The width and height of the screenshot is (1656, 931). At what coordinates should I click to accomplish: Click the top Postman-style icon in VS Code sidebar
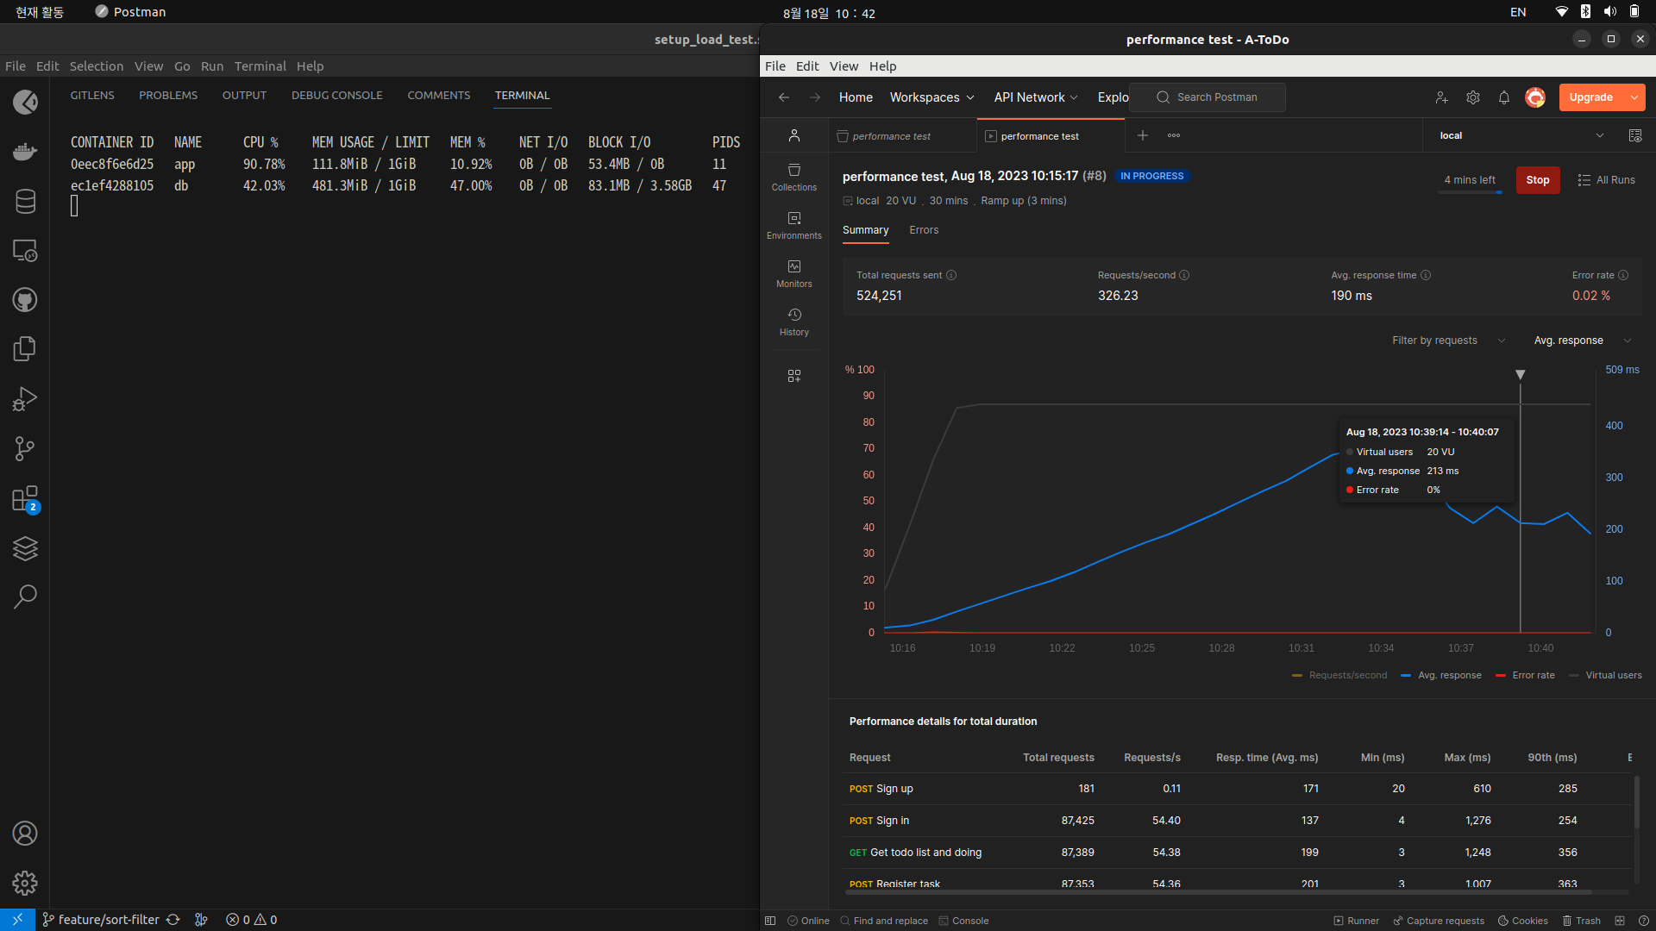click(25, 103)
